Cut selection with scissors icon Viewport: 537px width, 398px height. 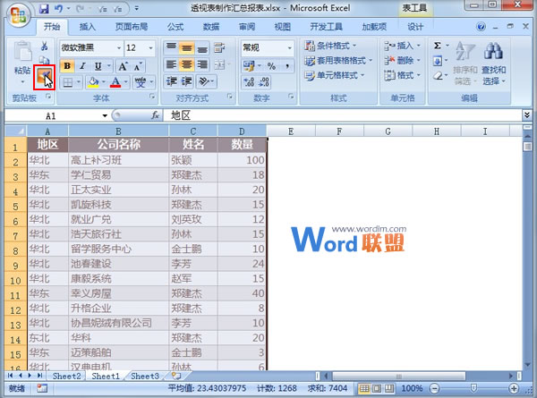click(44, 47)
